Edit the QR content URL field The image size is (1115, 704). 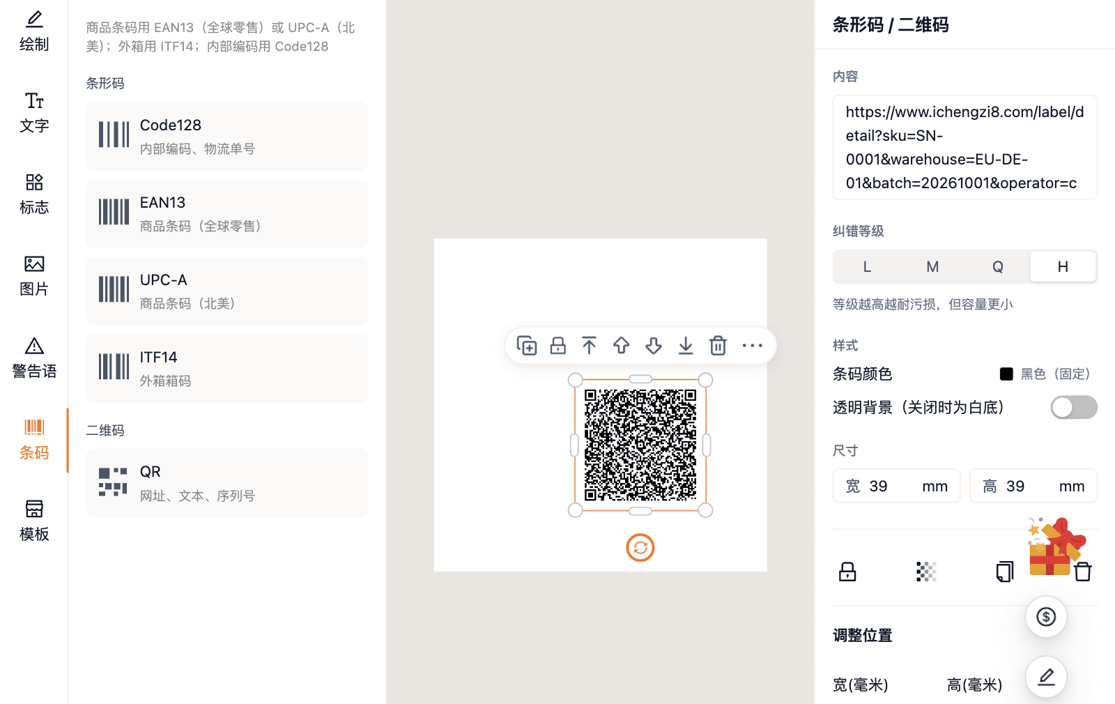point(965,148)
